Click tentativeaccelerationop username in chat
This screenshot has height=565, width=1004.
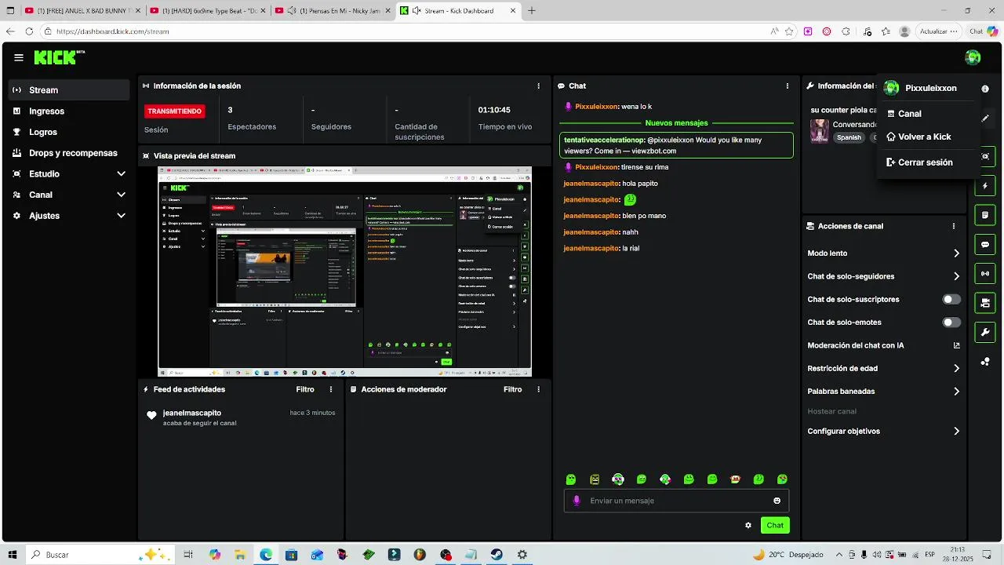click(604, 140)
